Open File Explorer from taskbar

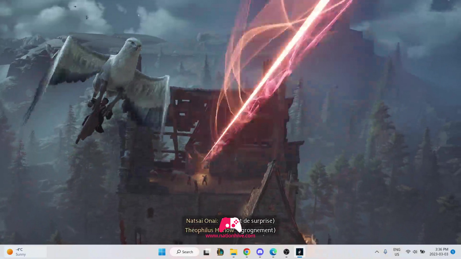click(x=233, y=252)
